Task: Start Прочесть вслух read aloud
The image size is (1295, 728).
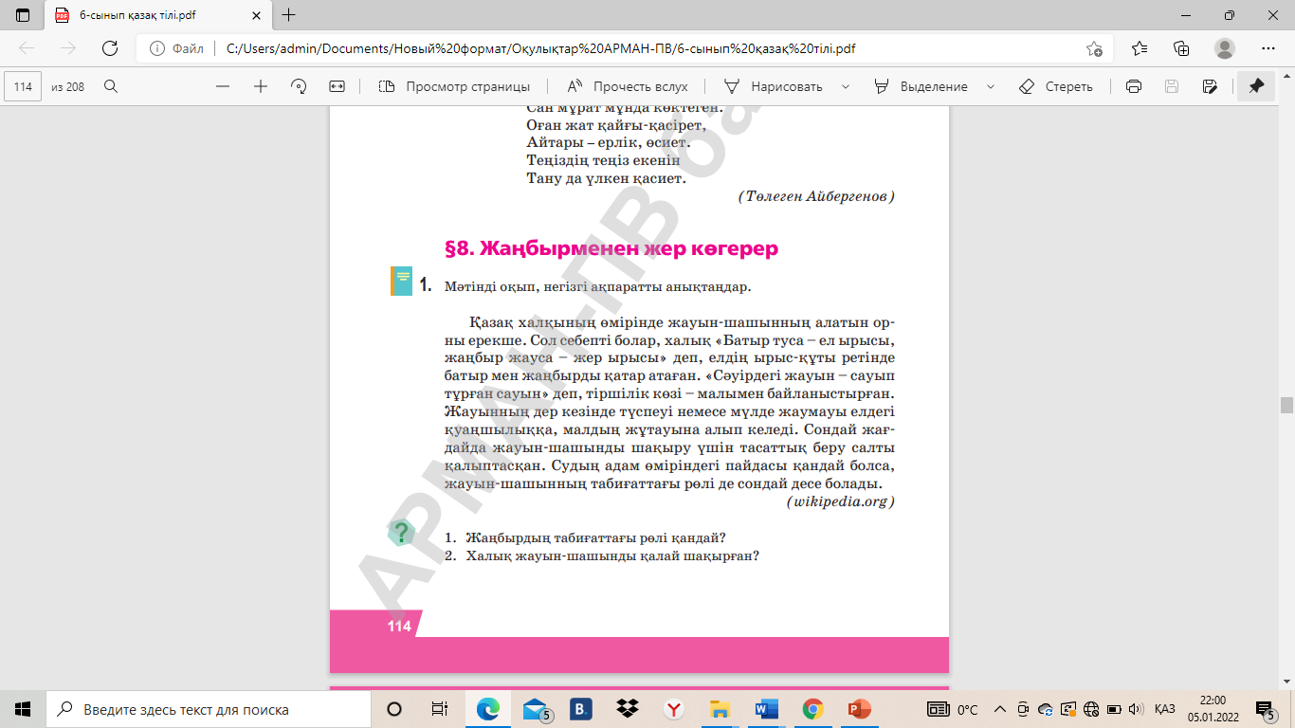Action: coord(627,86)
